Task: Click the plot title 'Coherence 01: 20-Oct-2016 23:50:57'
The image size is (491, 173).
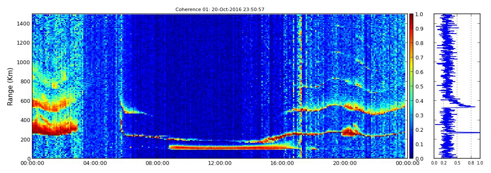Action: point(220,10)
